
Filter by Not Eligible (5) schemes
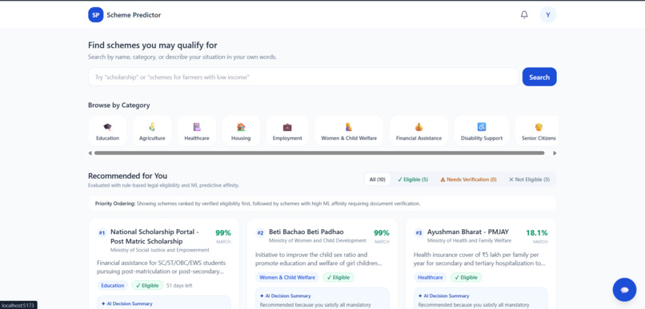point(529,180)
